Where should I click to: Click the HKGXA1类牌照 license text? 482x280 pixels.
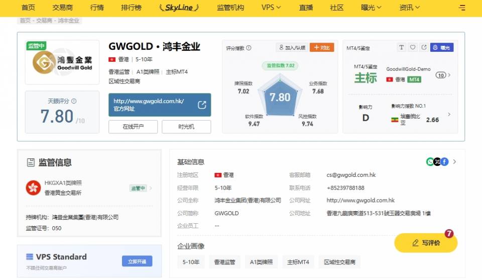63,183
